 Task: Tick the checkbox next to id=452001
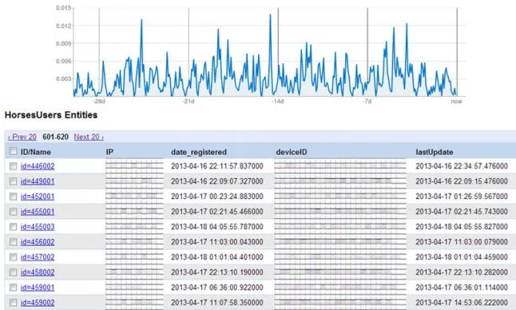tap(13, 197)
